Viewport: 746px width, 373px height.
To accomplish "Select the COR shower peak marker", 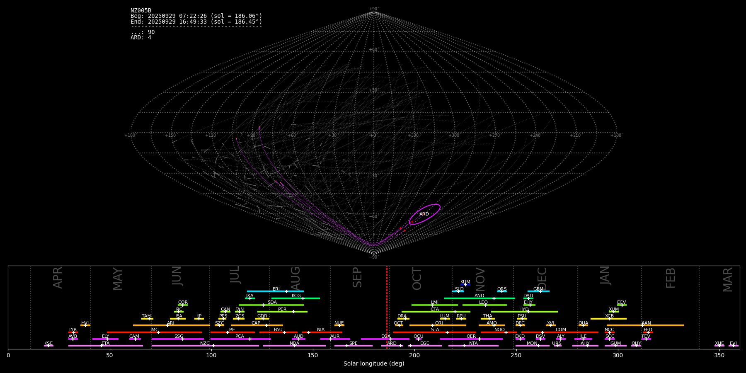I will (183, 305).
